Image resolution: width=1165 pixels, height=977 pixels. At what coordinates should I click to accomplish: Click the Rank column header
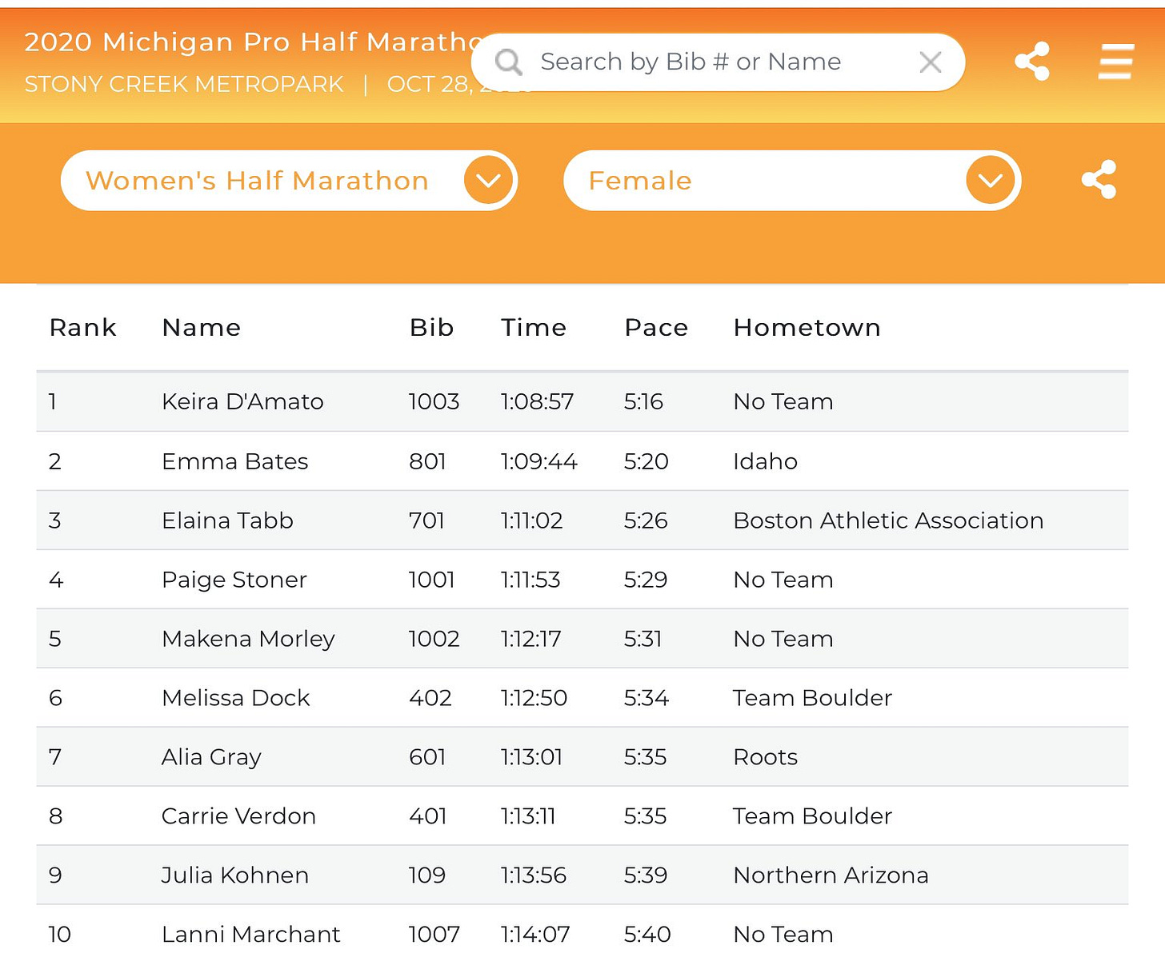[83, 328]
